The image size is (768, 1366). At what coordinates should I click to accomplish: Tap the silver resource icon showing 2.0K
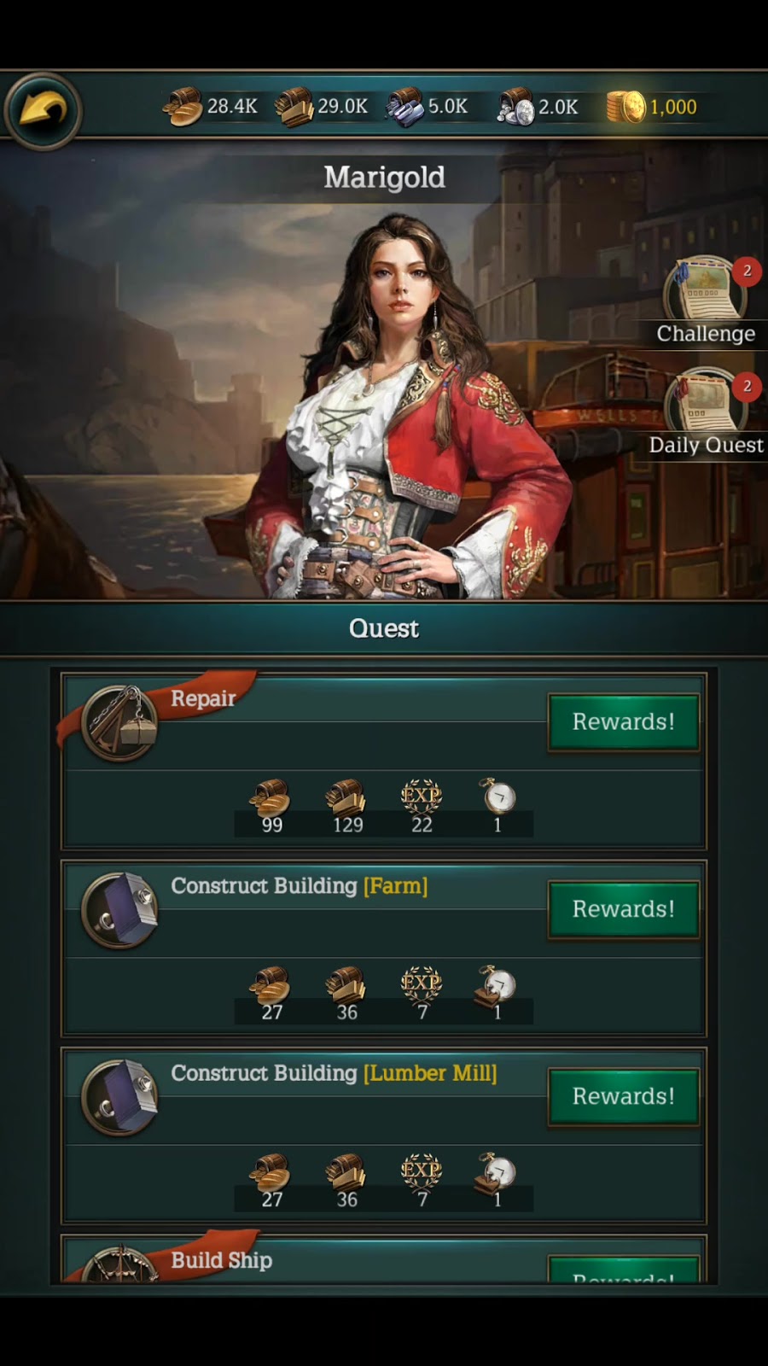pyautogui.click(x=515, y=107)
